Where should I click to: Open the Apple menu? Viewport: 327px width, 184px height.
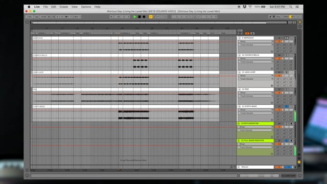[x=29, y=7]
